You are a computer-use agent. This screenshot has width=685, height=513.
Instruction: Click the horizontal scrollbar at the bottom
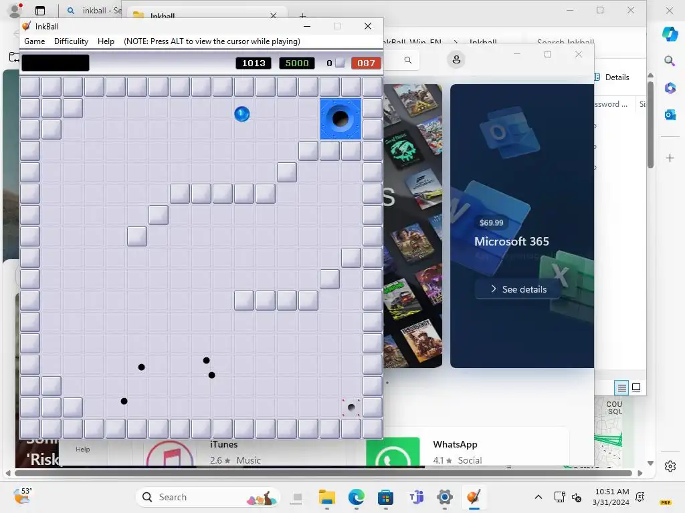pos(323,474)
